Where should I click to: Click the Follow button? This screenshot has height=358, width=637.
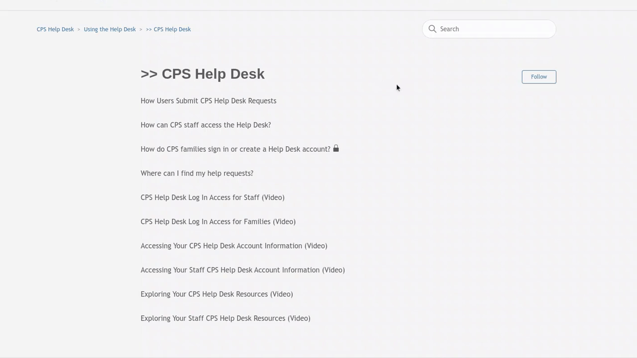pos(539,77)
